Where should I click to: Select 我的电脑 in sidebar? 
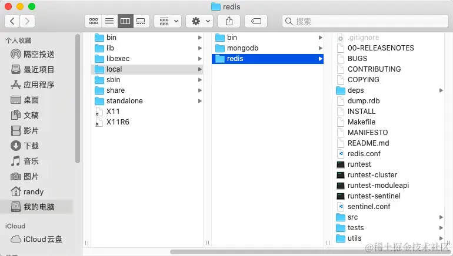[37, 207]
